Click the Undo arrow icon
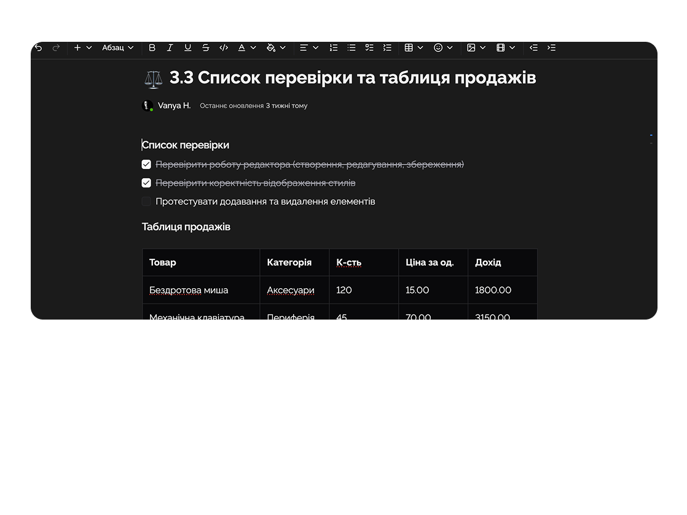Screen dimensions: 687x515 pos(38,47)
